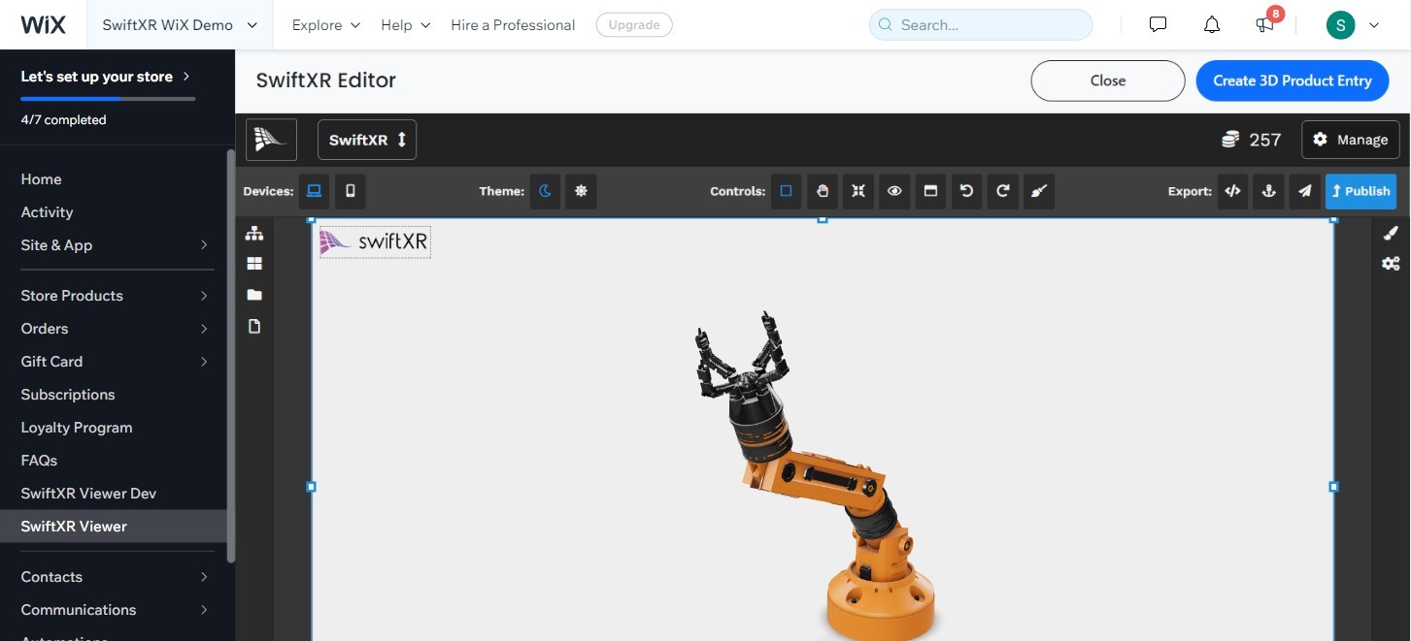Go to Subscriptions in sidebar
1411x641 pixels.
(68, 395)
